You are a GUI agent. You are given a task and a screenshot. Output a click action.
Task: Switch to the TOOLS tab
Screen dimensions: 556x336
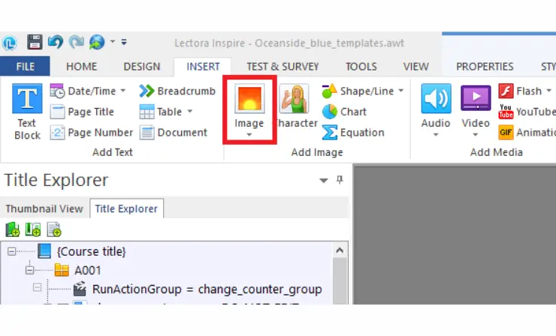tap(361, 67)
